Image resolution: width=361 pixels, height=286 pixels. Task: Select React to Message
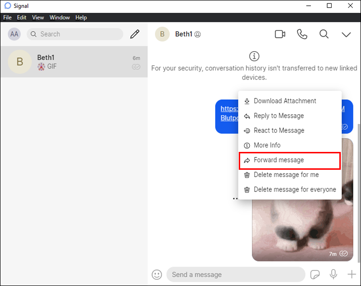pos(290,131)
